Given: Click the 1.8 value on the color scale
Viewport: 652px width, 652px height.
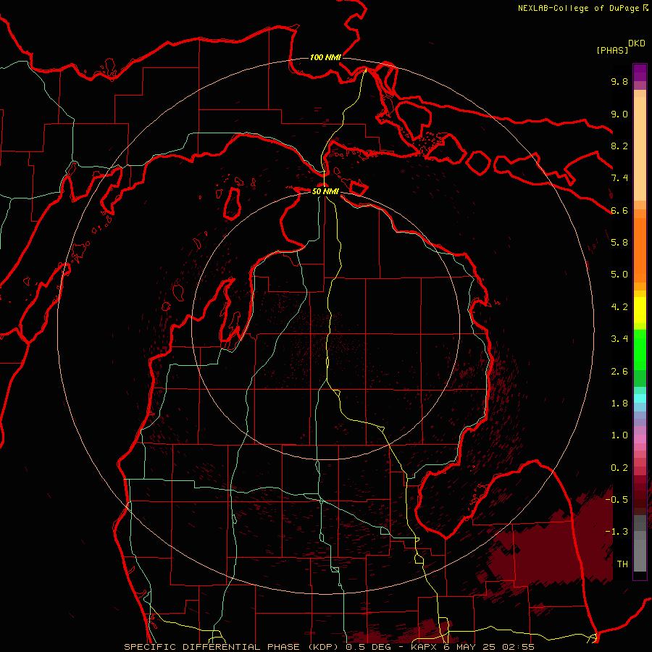Looking at the screenshot, I should [x=619, y=404].
